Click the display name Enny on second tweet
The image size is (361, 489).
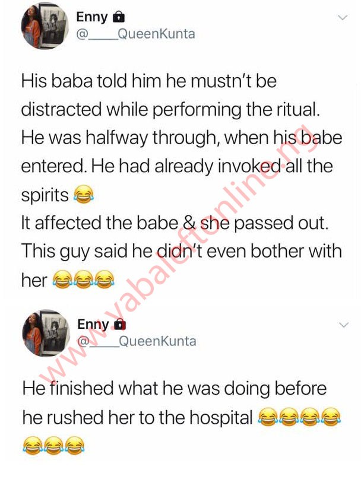pyautogui.click(x=93, y=325)
